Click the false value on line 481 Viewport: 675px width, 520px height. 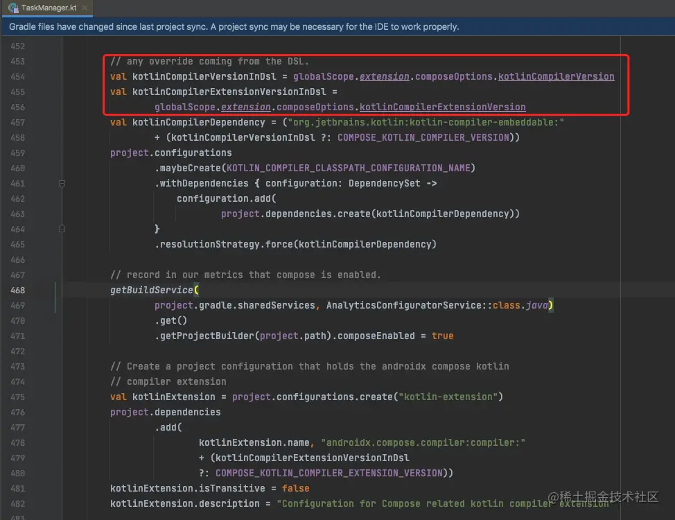coord(295,489)
